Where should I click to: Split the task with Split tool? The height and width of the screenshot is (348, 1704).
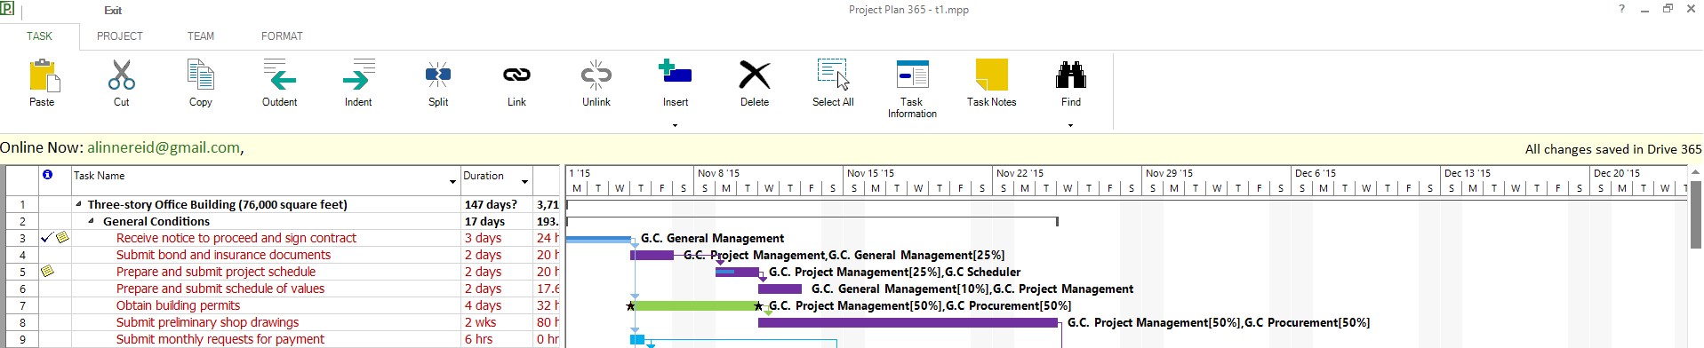pyautogui.click(x=438, y=75)
